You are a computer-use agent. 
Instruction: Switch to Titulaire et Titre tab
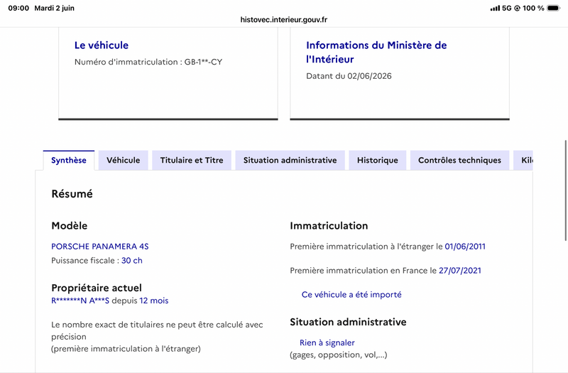pyautogui.click(x=192, y=161)
